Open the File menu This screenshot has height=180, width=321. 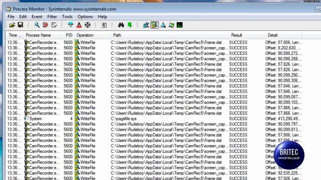(x=11, y=16)
